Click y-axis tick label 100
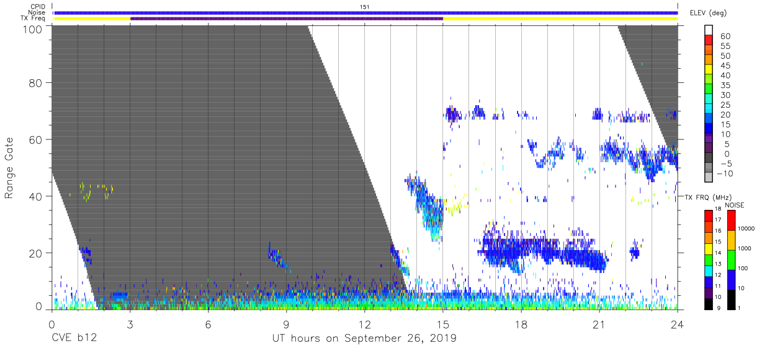The height and width of the screenshot is (351, 762). (32, 28)
